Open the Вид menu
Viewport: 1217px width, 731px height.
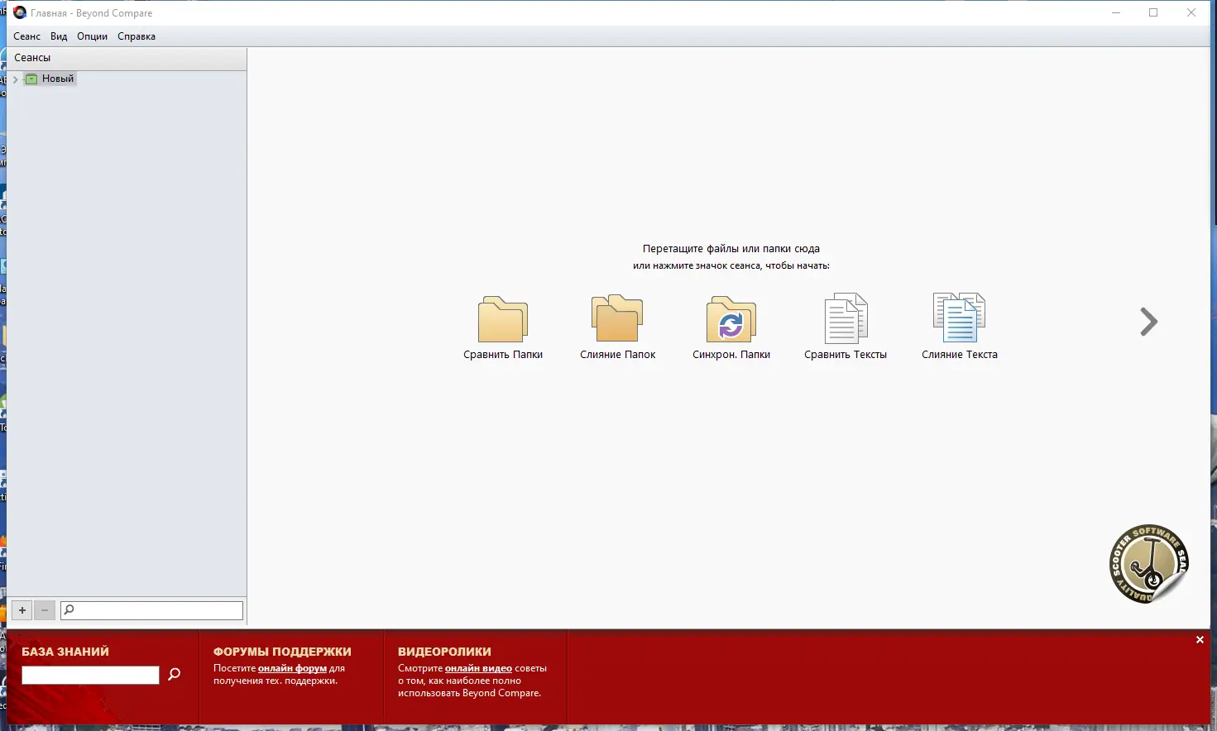point(59,36)
